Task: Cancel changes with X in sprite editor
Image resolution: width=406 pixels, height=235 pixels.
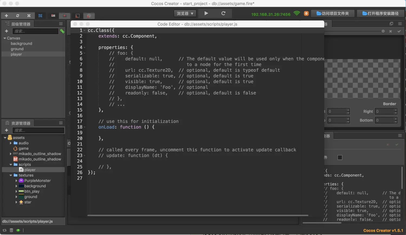Action: tap(391, 31)
